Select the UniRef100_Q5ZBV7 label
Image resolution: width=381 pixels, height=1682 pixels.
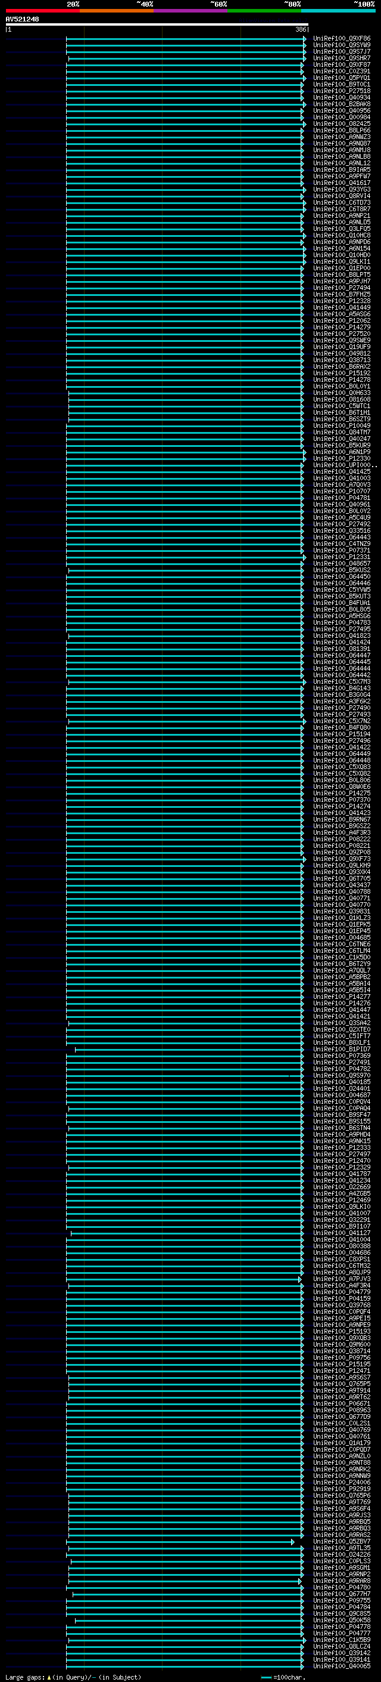341,1542
